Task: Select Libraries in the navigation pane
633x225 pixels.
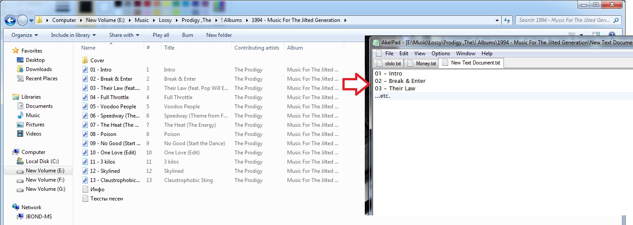Action: point(31,97)
